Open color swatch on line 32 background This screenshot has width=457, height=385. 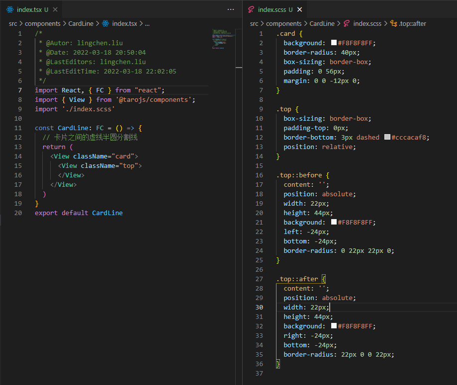tap(334, 326)
